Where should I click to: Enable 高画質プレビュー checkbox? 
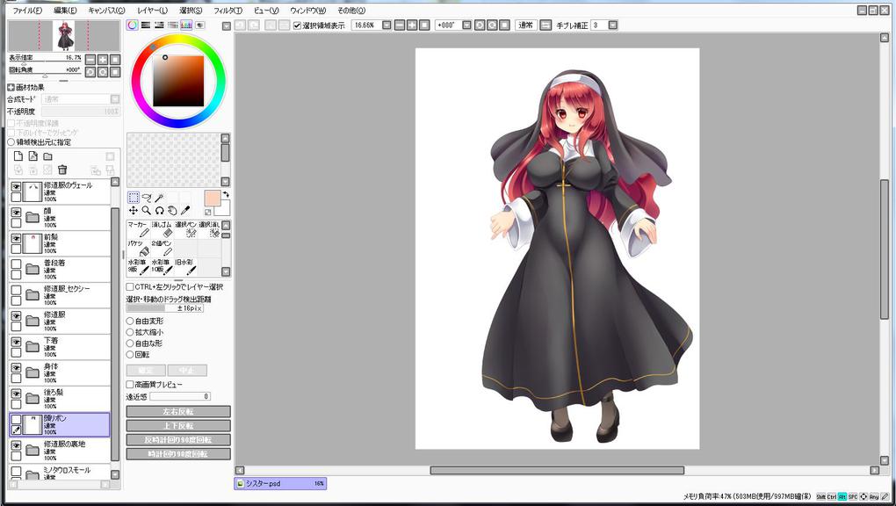[x=130, y=385]
